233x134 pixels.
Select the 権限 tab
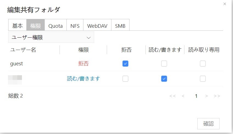point(35,26)
